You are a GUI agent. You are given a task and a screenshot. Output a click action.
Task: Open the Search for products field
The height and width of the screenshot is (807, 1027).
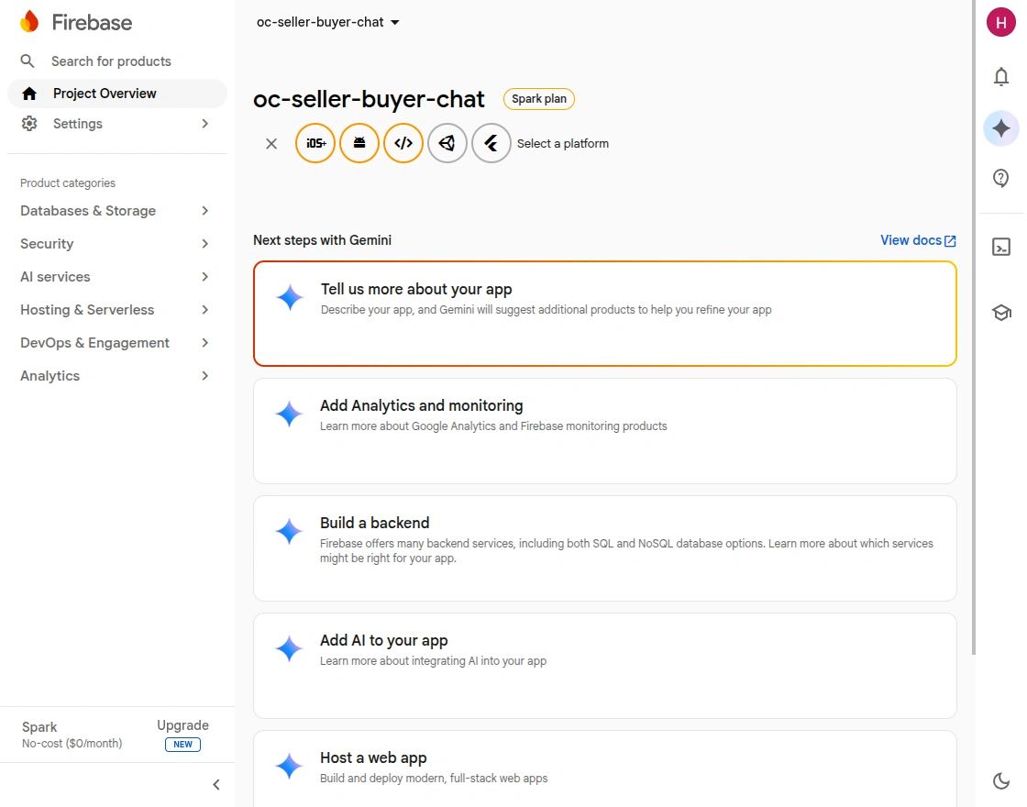point(111,61)
